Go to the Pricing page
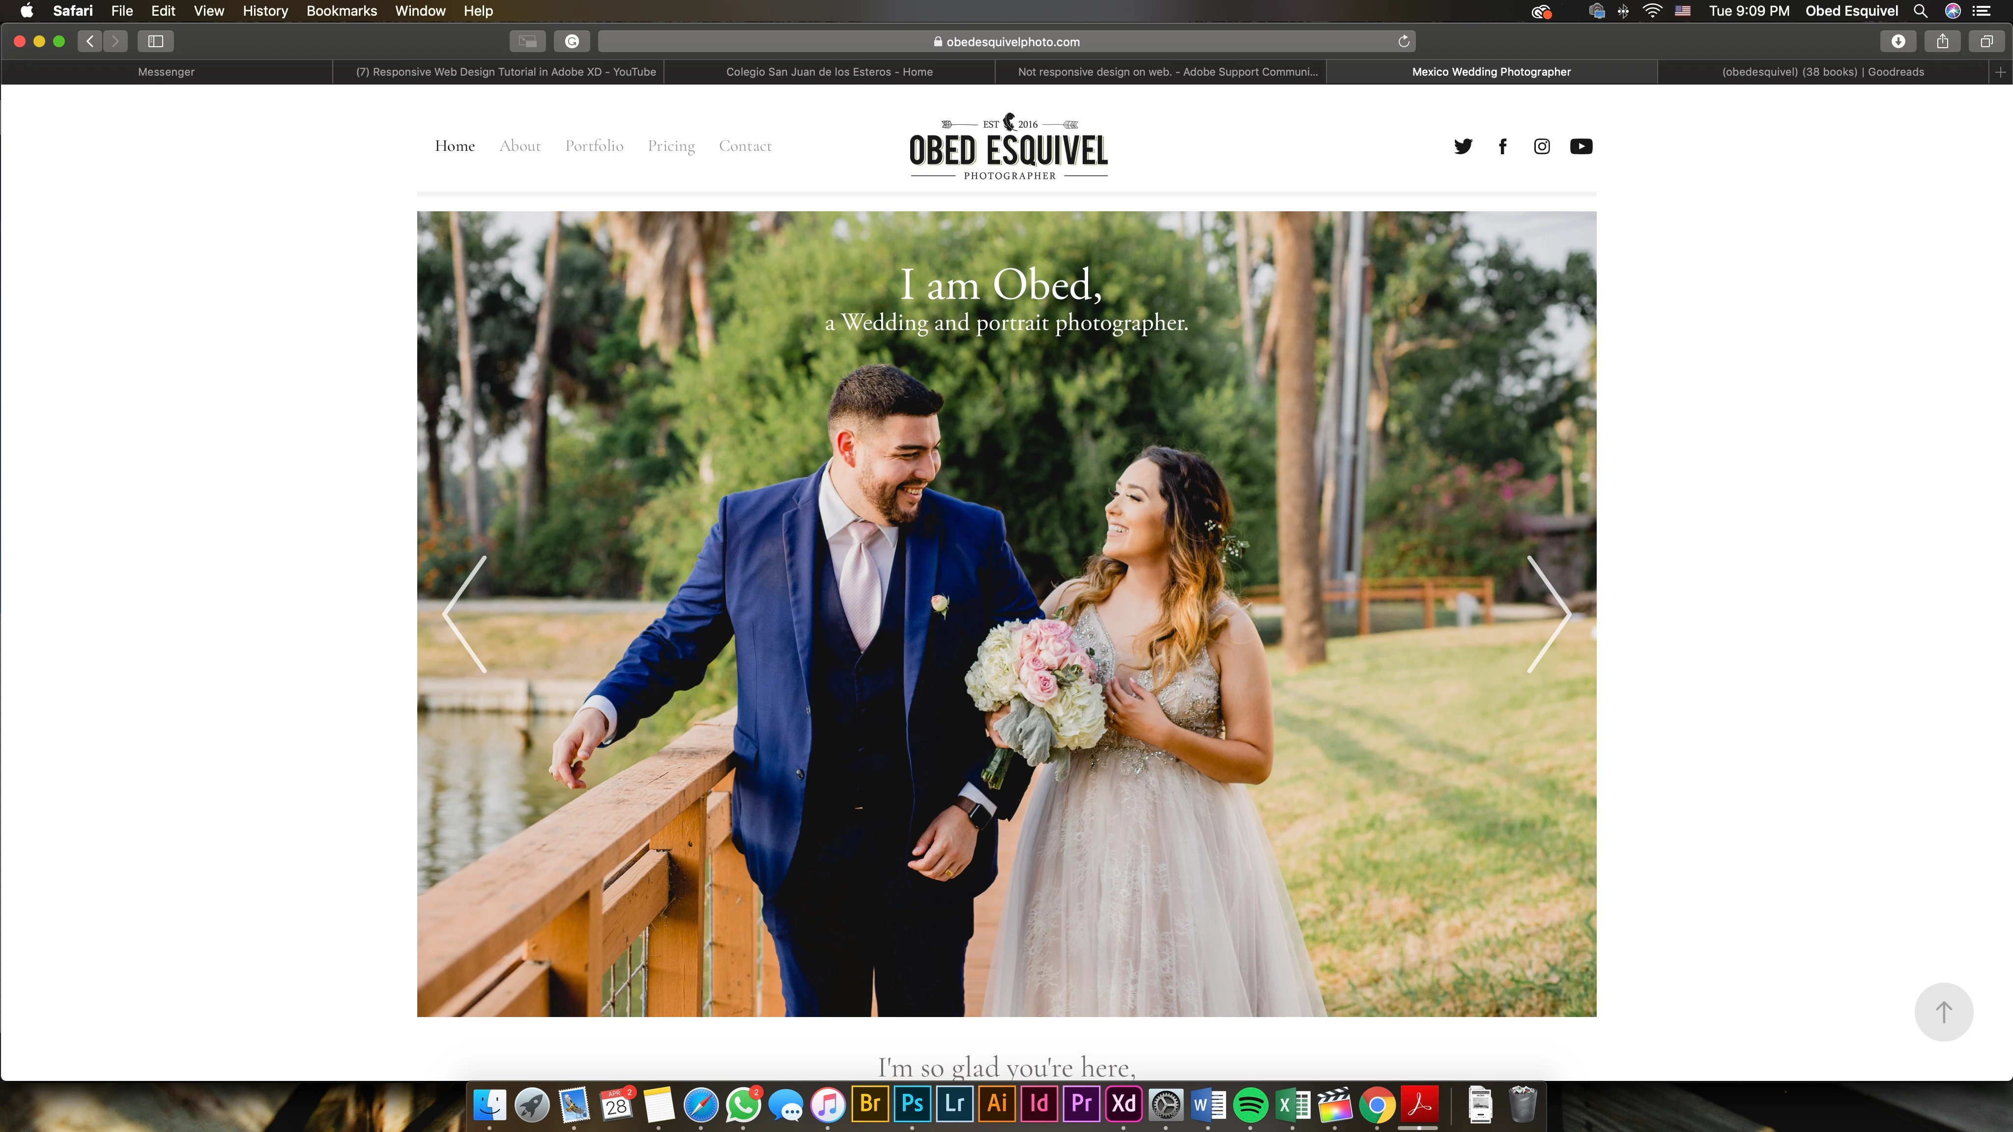The image size is (2013, 1132). tap(670, 146)
